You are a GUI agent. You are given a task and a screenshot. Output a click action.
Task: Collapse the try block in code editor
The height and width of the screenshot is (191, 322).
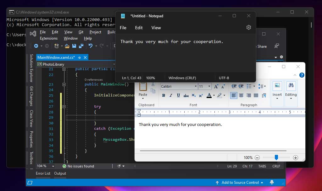[64, 106]
